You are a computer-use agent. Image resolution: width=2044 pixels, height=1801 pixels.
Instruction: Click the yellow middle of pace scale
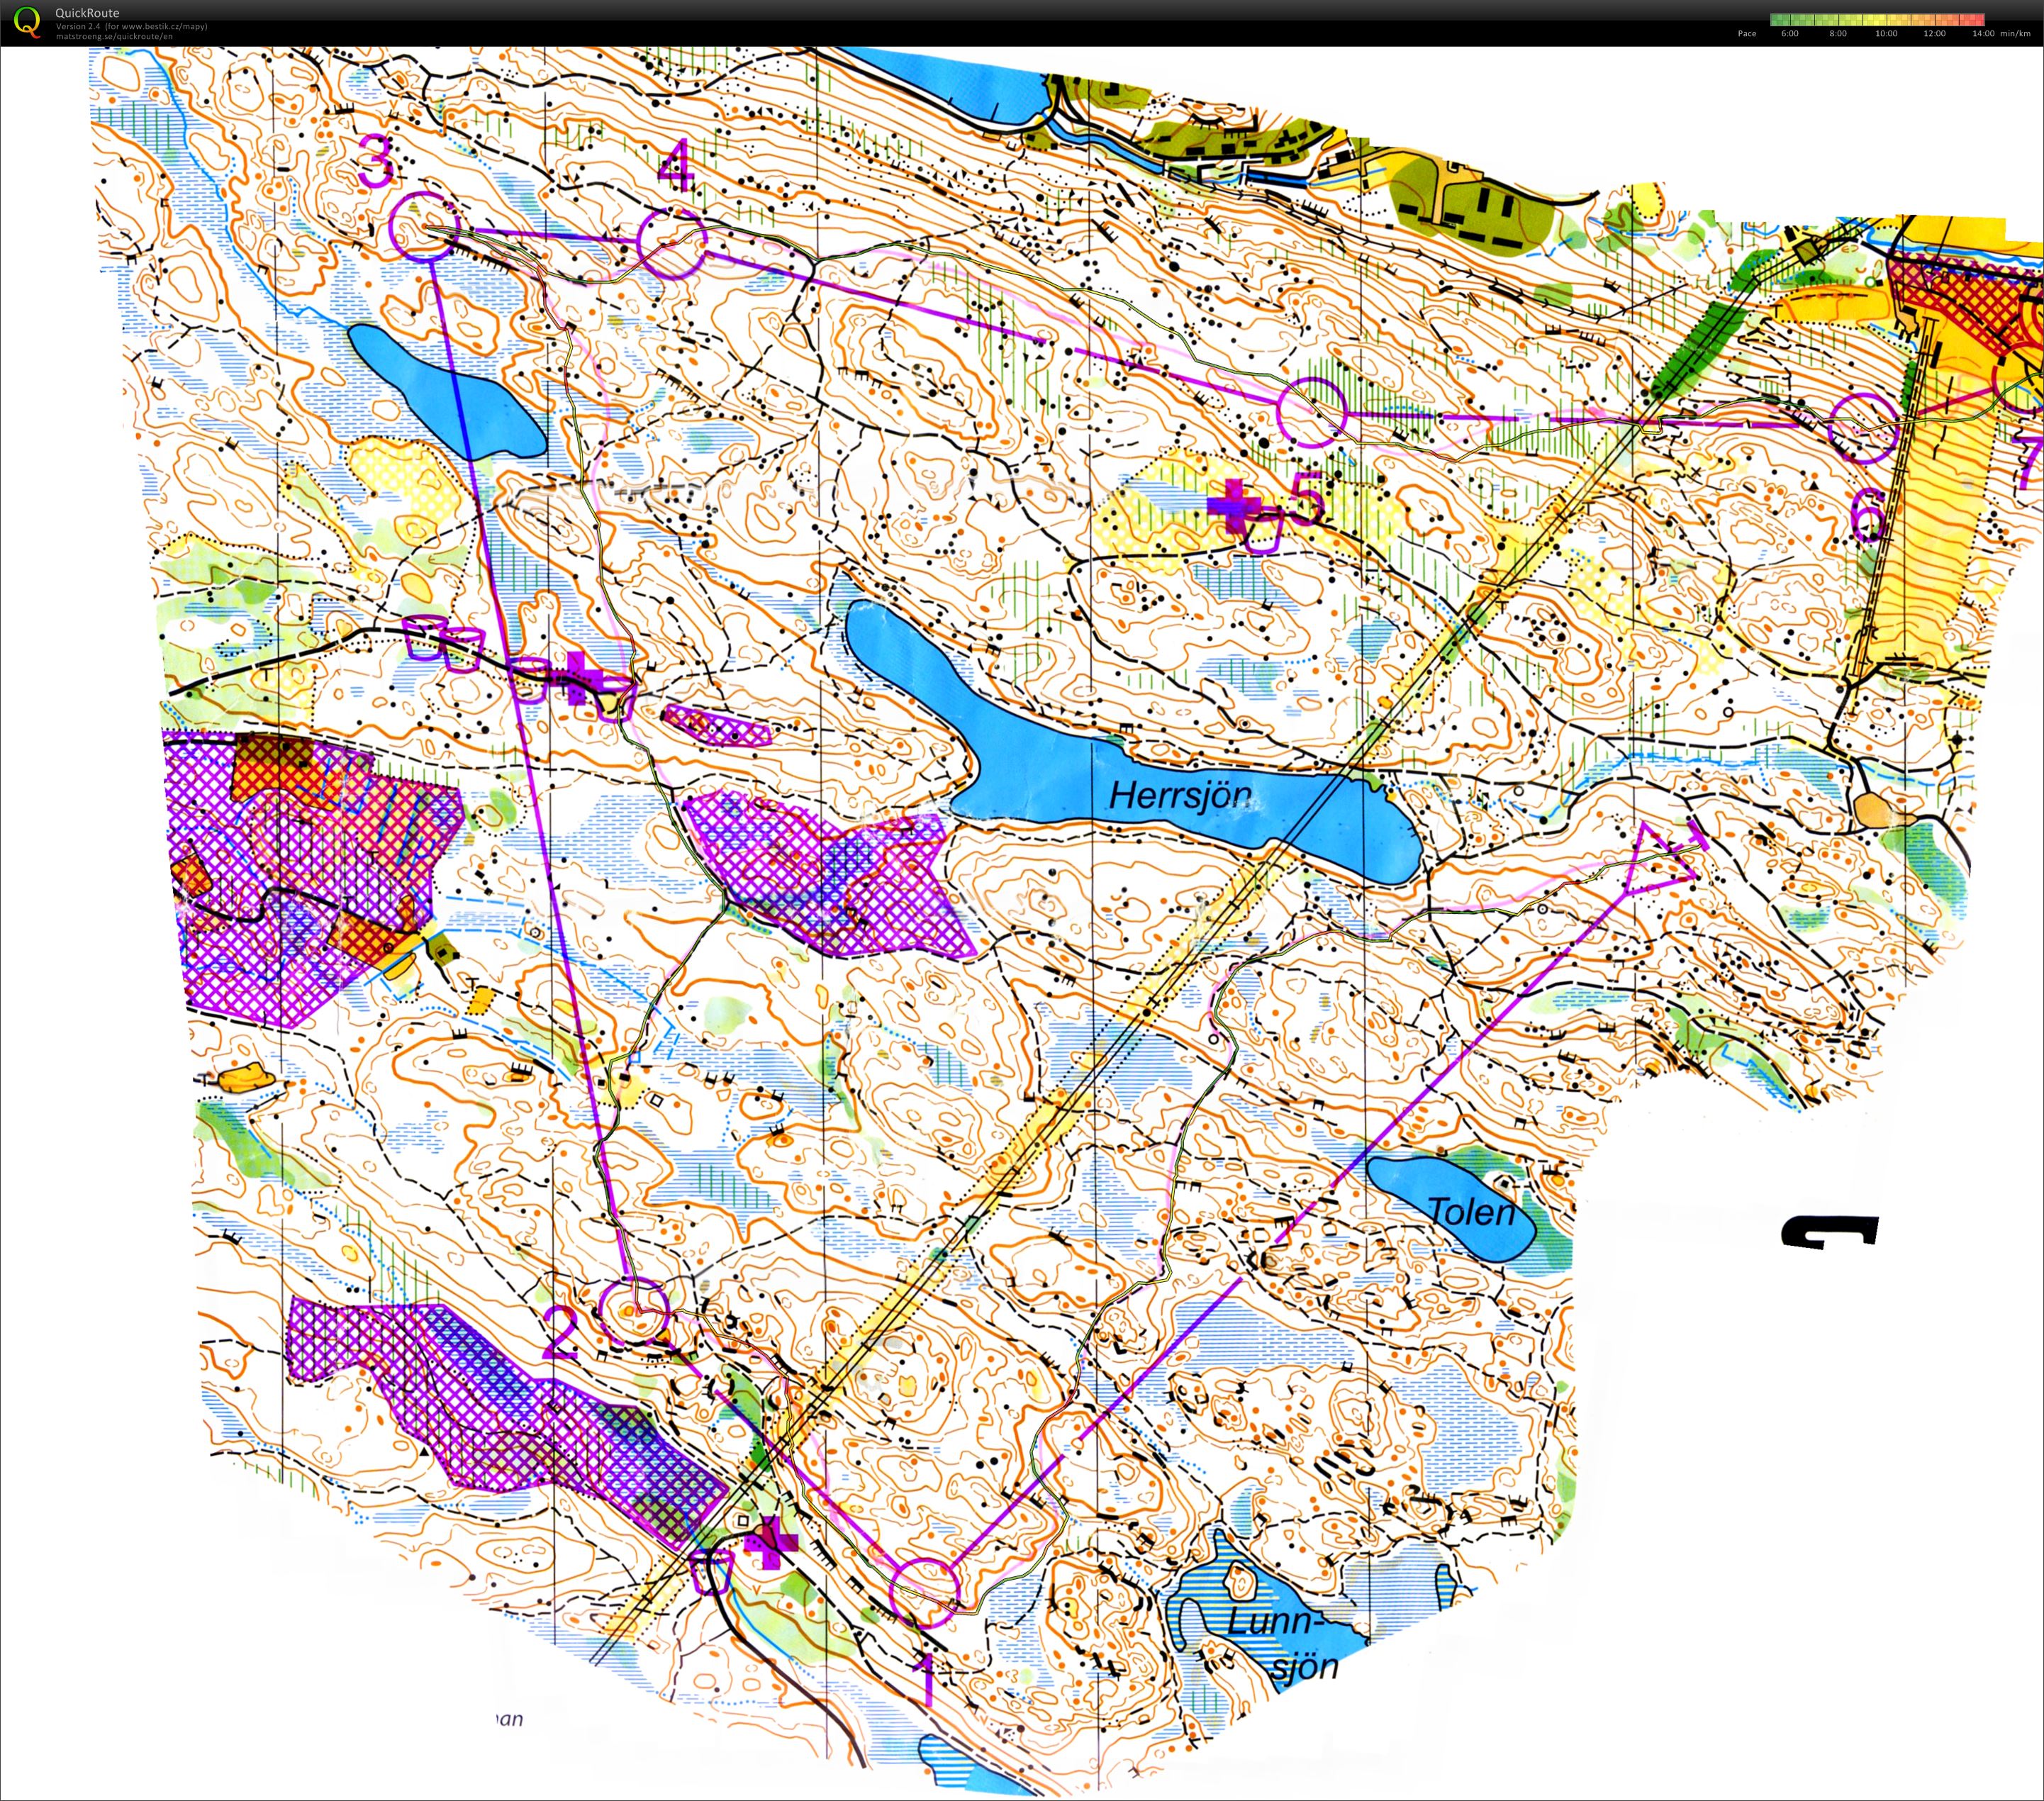pyautogui.click(x=1877, y=19)
